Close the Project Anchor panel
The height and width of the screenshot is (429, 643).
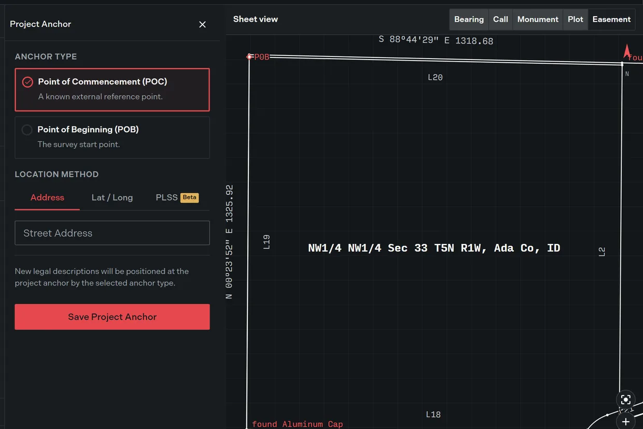coord(202,24)
